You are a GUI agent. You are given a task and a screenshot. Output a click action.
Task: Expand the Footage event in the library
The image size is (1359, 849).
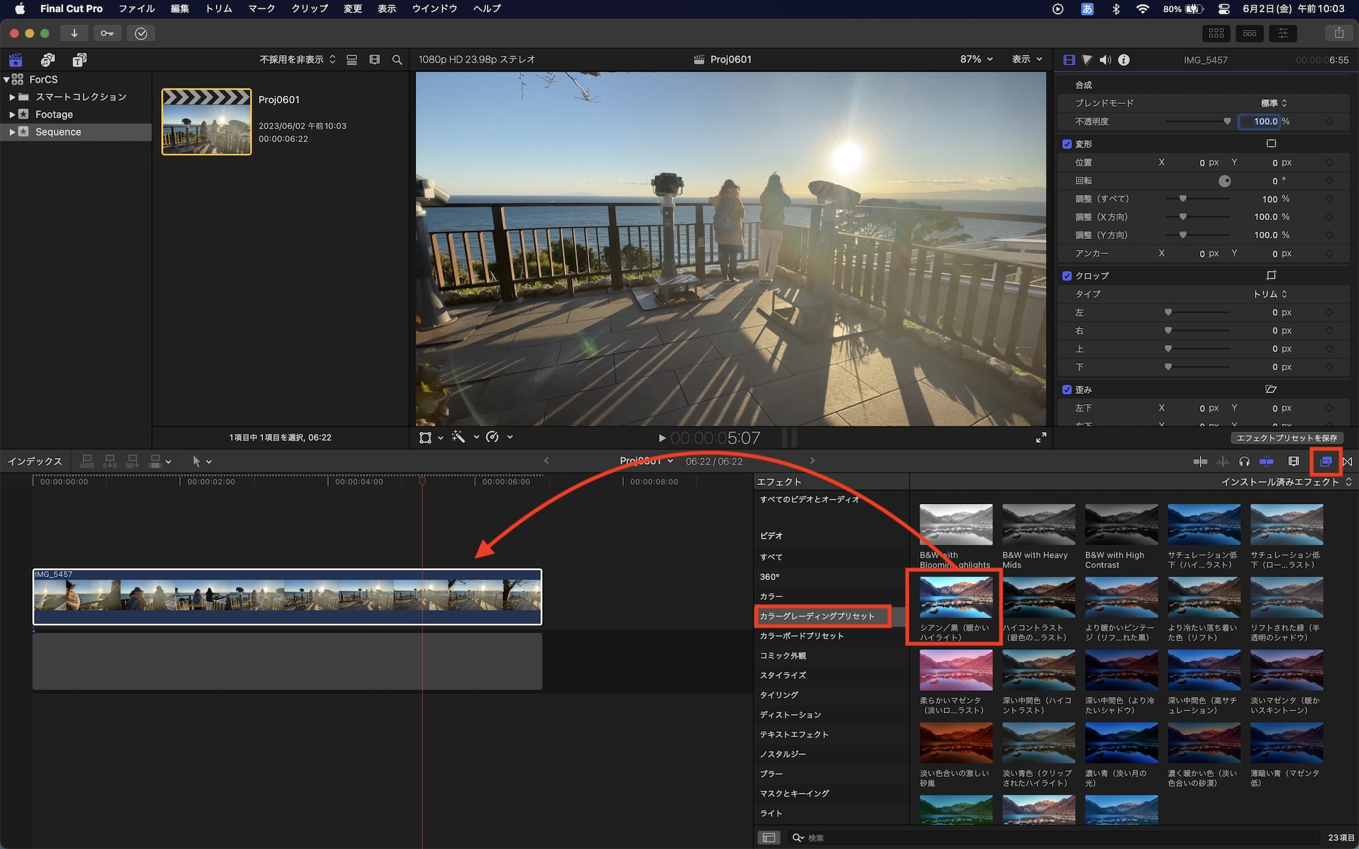[12, 114]
